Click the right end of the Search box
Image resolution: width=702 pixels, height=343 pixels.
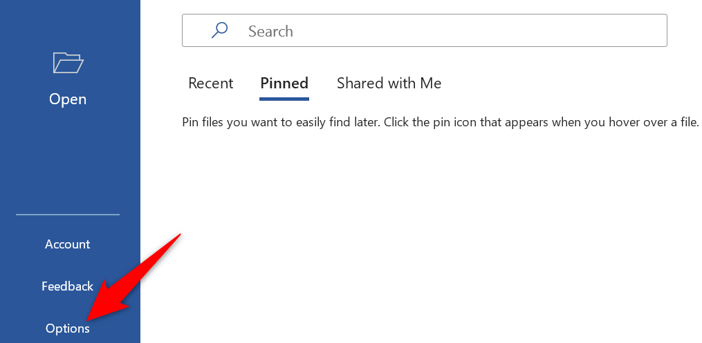click(650, 31)
